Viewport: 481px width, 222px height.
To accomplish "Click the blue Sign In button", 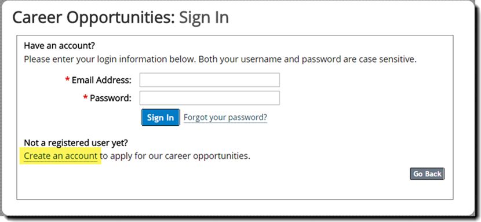I will 161,118.
